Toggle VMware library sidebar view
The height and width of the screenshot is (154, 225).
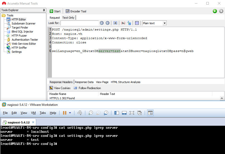116,113
